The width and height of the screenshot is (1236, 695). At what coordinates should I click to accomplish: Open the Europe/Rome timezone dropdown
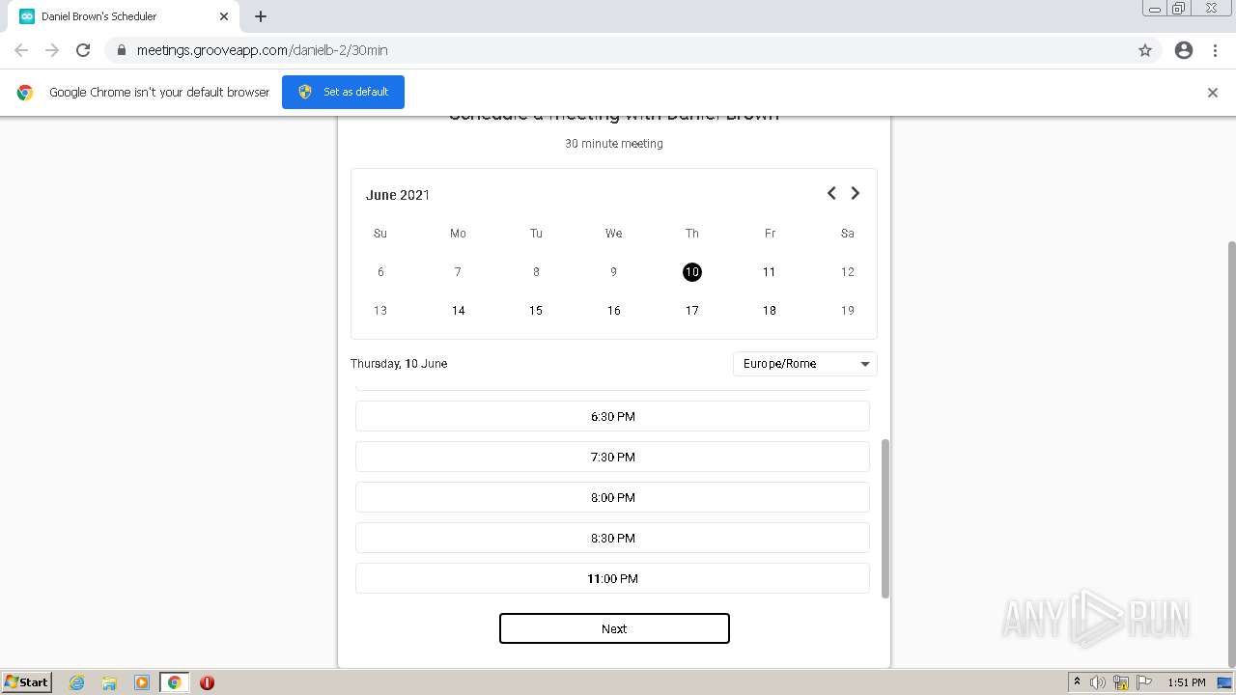(x=804, y=364)
